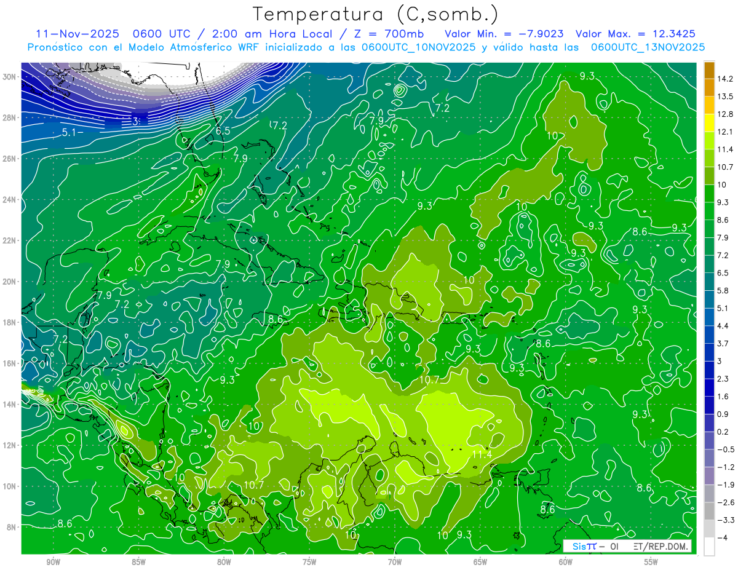
Task: Click the '-1.2' colorbar tick label
Action: [x=726, y=467]
